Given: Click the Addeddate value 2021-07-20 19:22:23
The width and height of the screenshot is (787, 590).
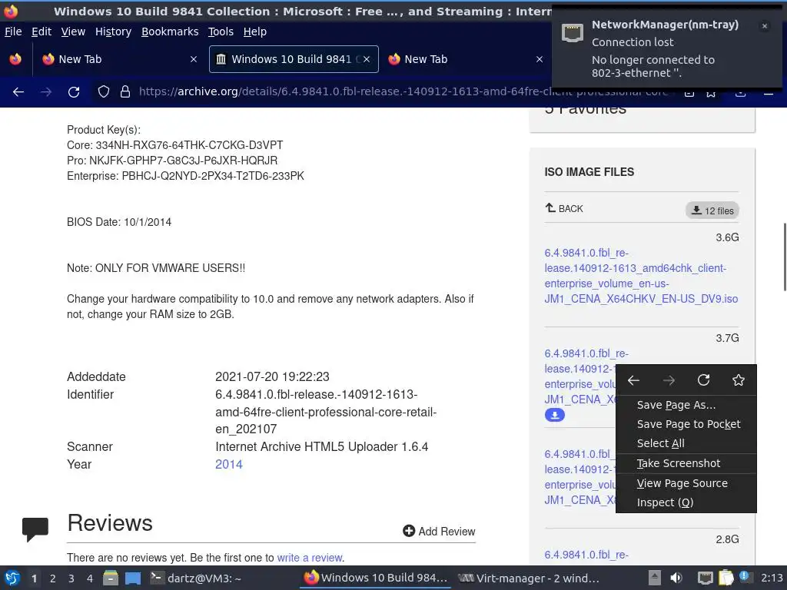Looking at the screenshot, I should tap(272, 376).
